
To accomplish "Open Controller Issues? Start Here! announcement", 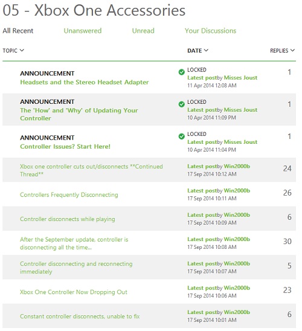I will click(x=65, y=147).
